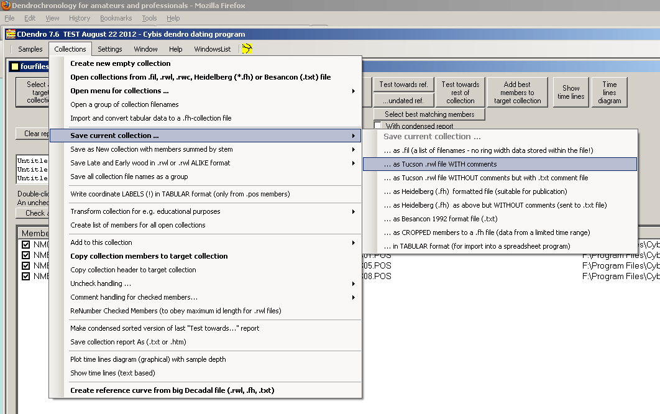Open Firefox History menu
Image resolution: width=660 pixels, height=414 pixels.
pyautogui.click(x=80, y=18)
